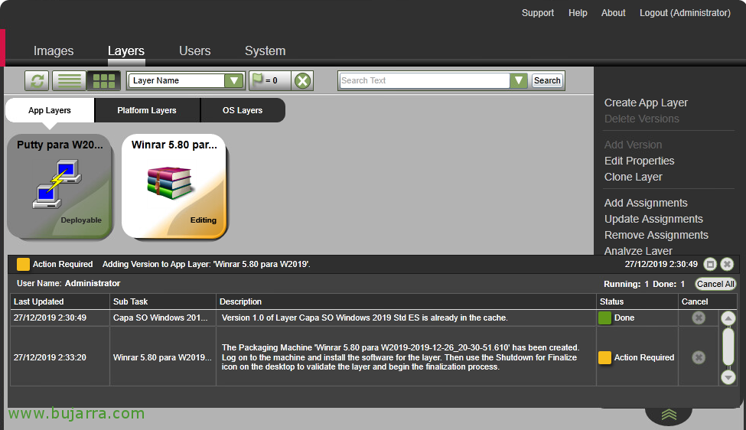Click the Cancel All button
Image resolution: width=746 pixels, height=430 pixels.
point(715,284)
